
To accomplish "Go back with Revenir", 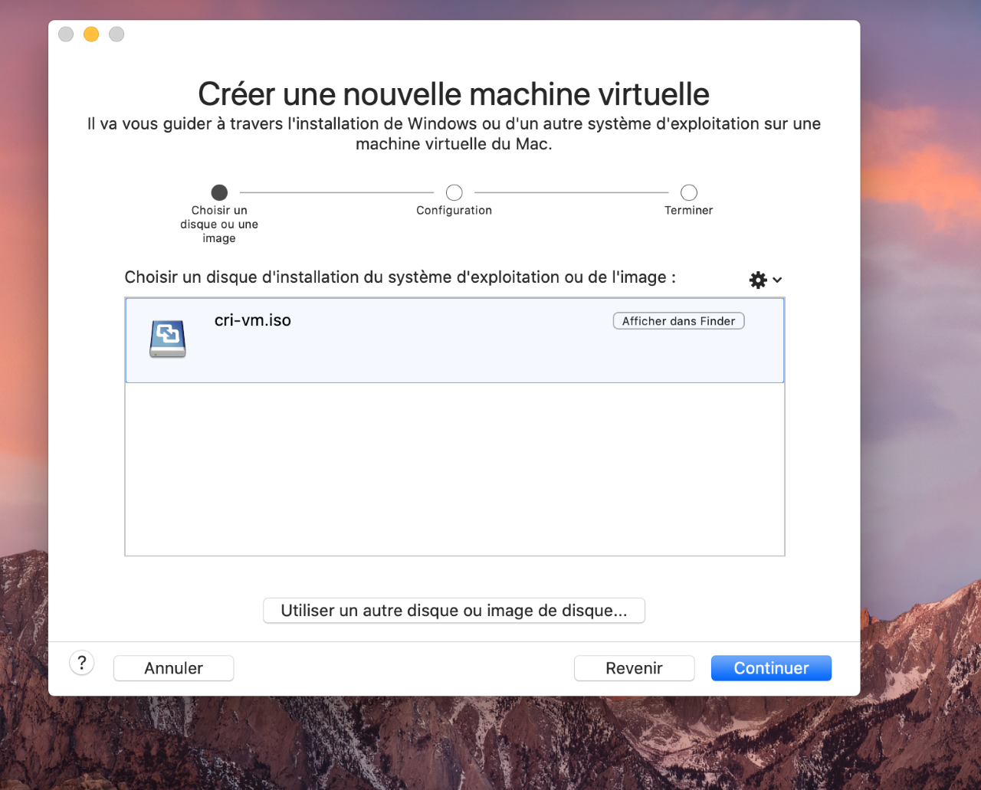I will click(634, 668).
